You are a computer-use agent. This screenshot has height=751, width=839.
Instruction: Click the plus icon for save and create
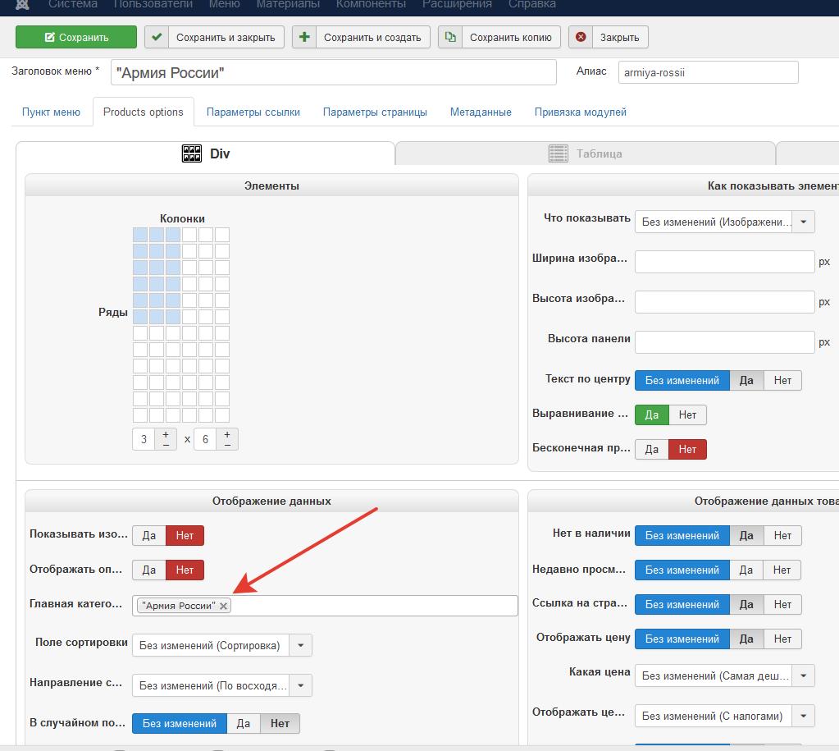click(x=304, y=38)
